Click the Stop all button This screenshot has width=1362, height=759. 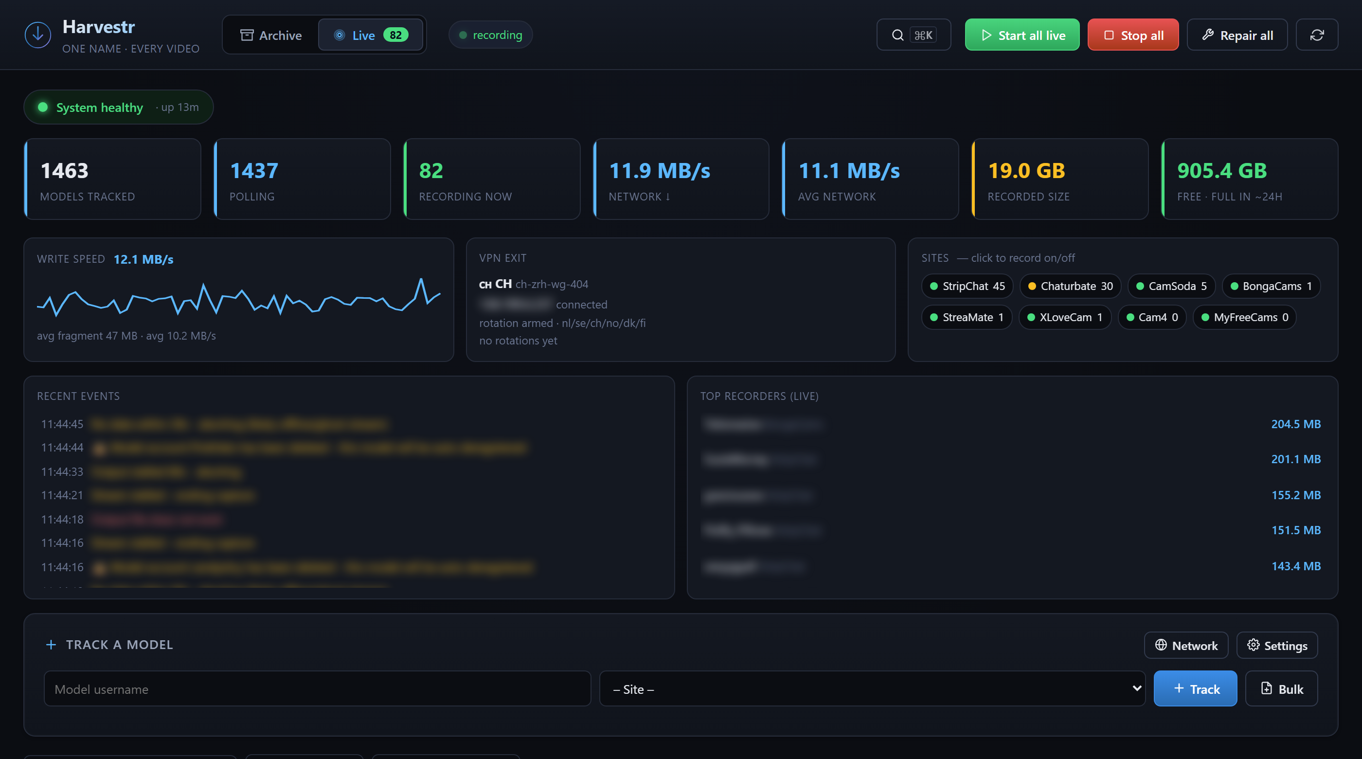point(1133,35)
